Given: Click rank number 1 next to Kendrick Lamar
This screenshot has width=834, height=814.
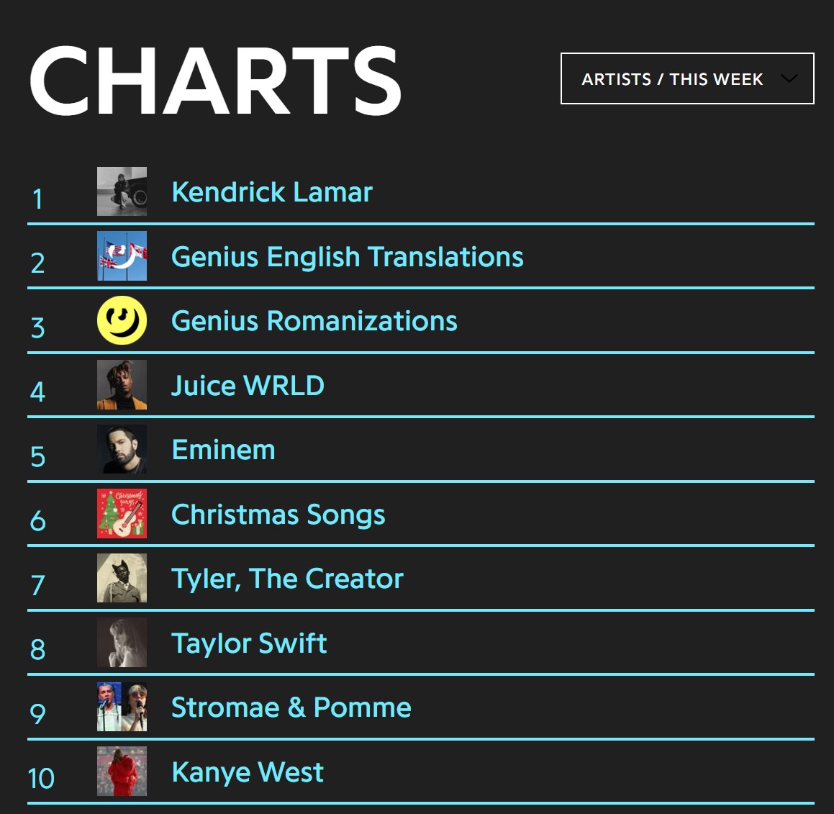Looking at the screenshot, I should point(38,200).
